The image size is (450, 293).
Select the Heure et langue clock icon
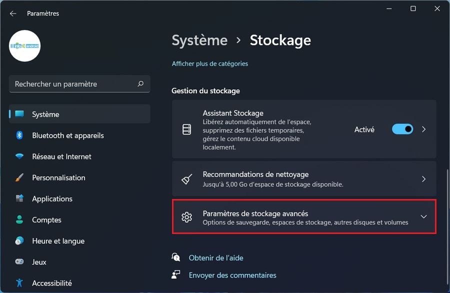[19, 240]
